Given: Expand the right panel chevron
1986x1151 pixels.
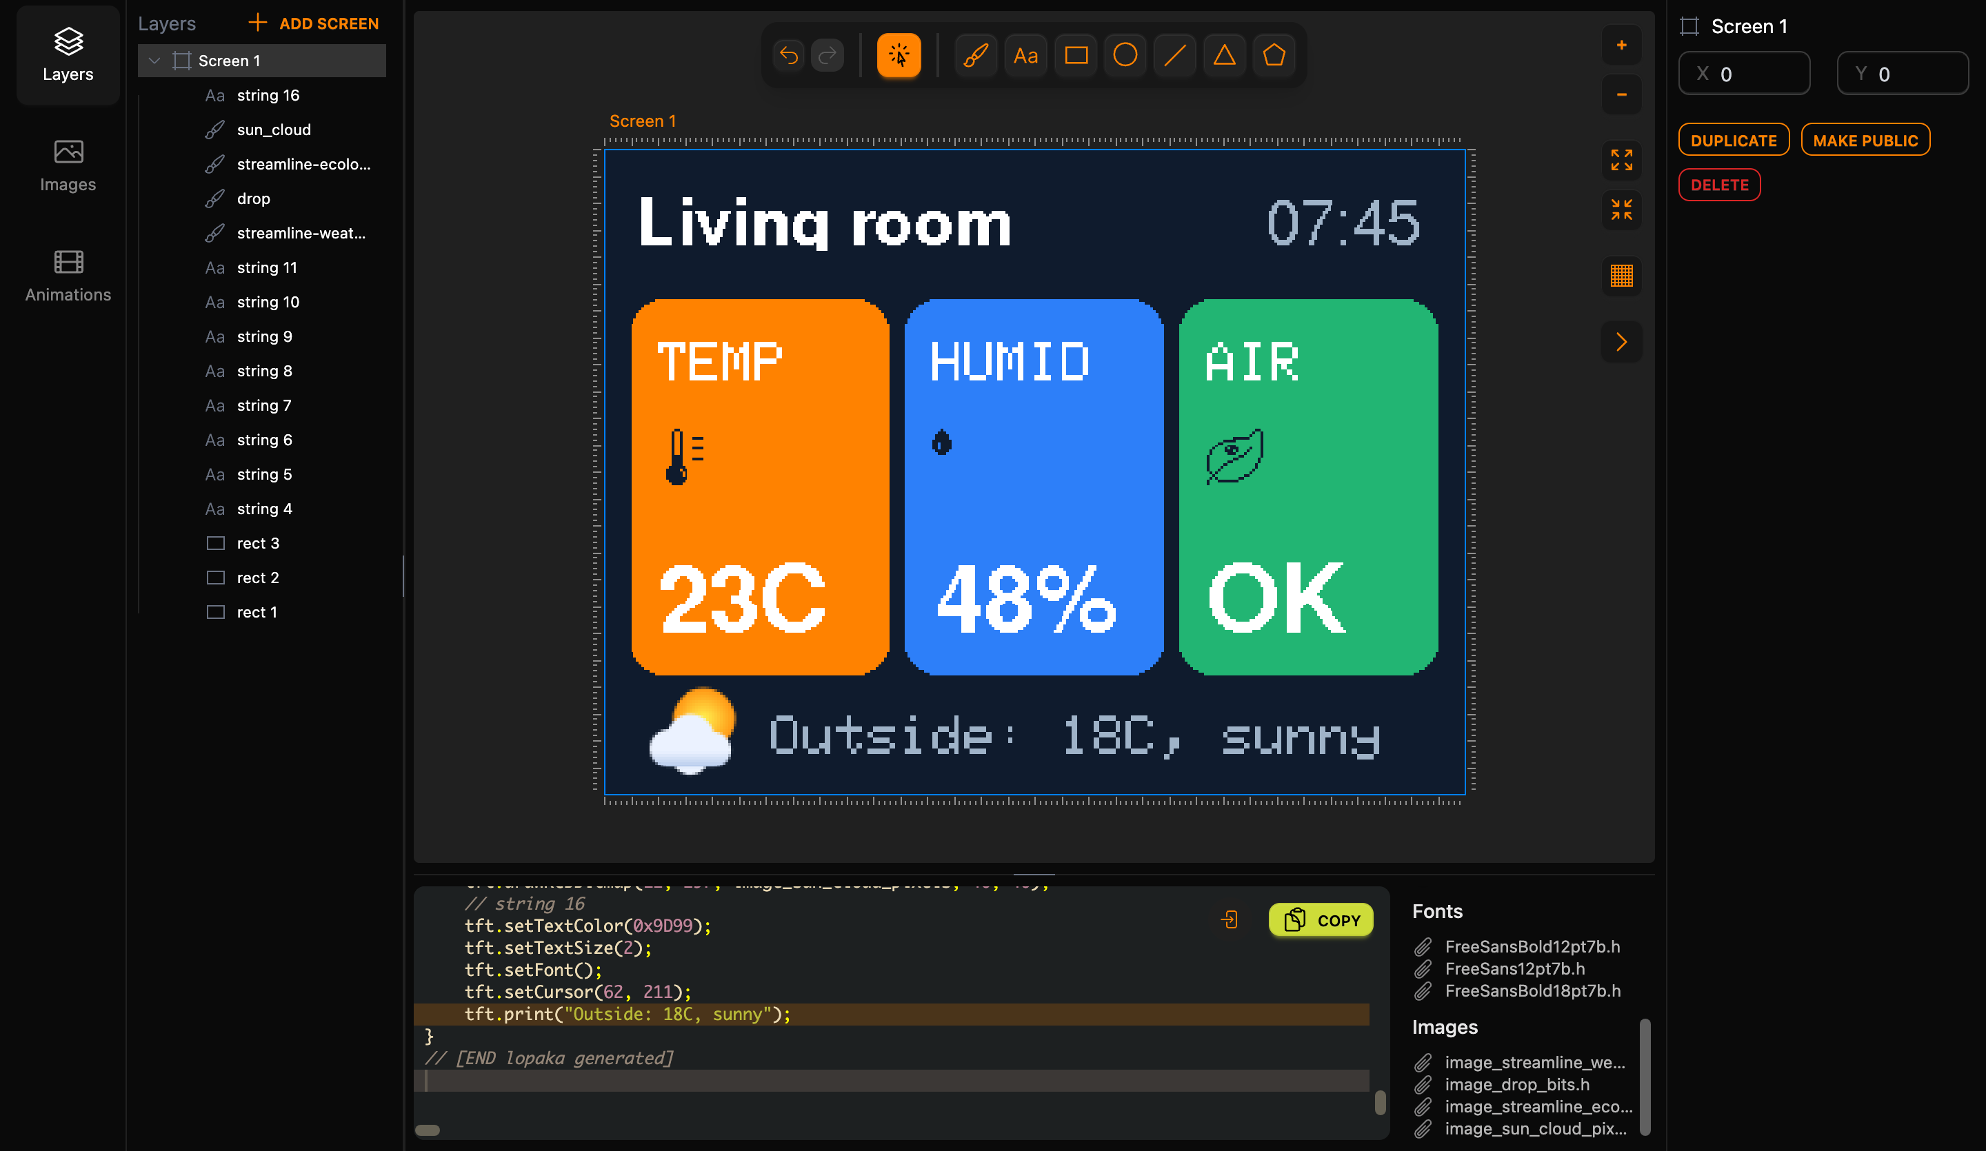Looking at the screenshot, I should pos(1622,342).
